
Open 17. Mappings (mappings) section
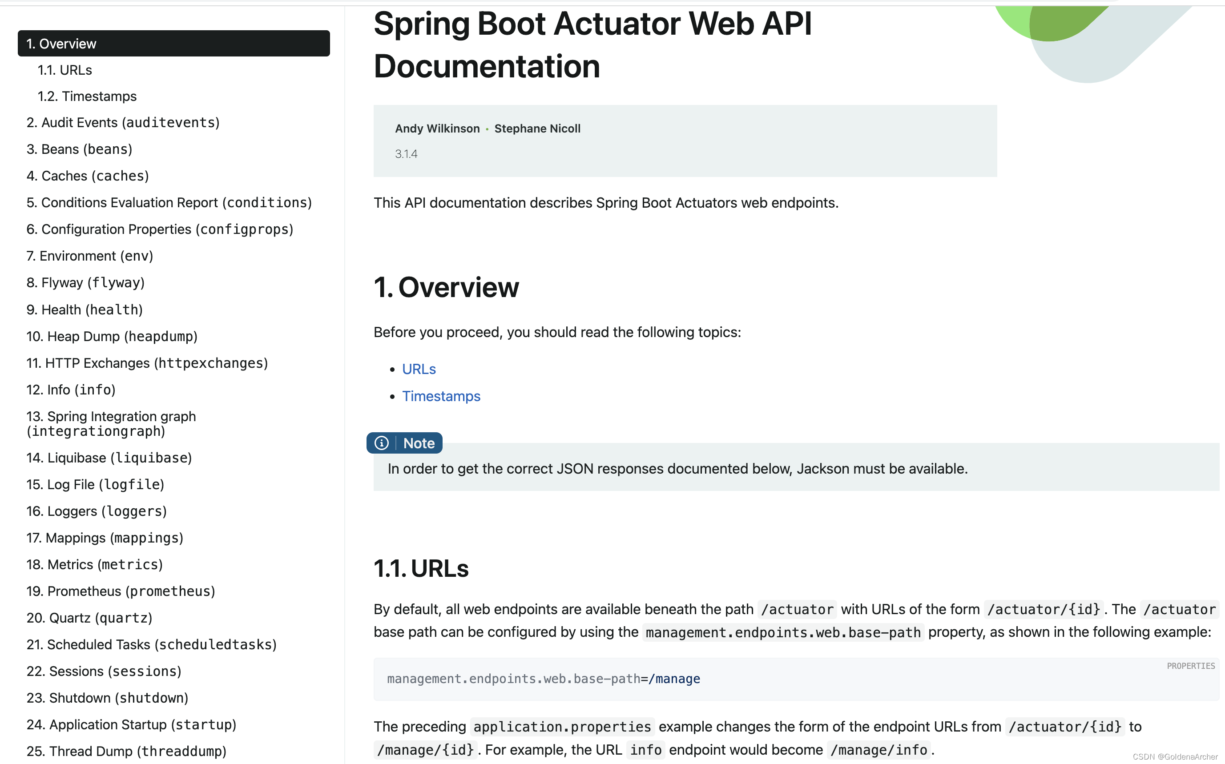coord(105,538)
